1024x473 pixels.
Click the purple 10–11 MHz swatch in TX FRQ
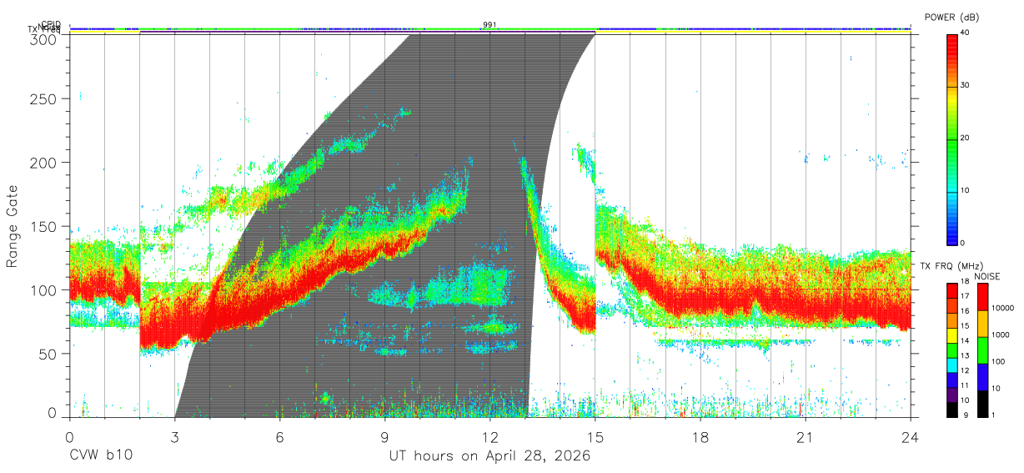tap(952, 394)
